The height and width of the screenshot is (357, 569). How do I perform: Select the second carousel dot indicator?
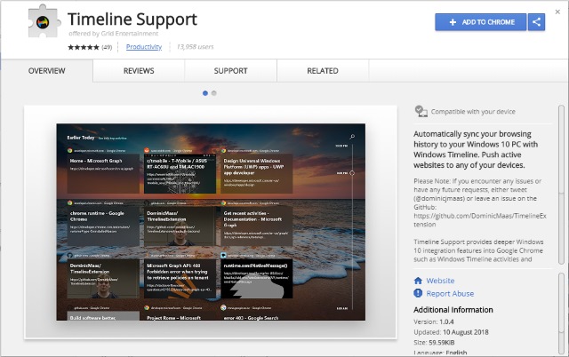coord(214,92)
